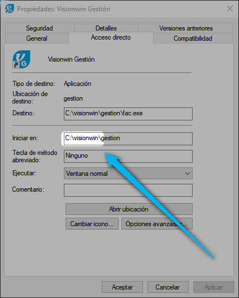
Task: Click the Visionwin Gestión shortcut name field
Action: tap(71, 59)
